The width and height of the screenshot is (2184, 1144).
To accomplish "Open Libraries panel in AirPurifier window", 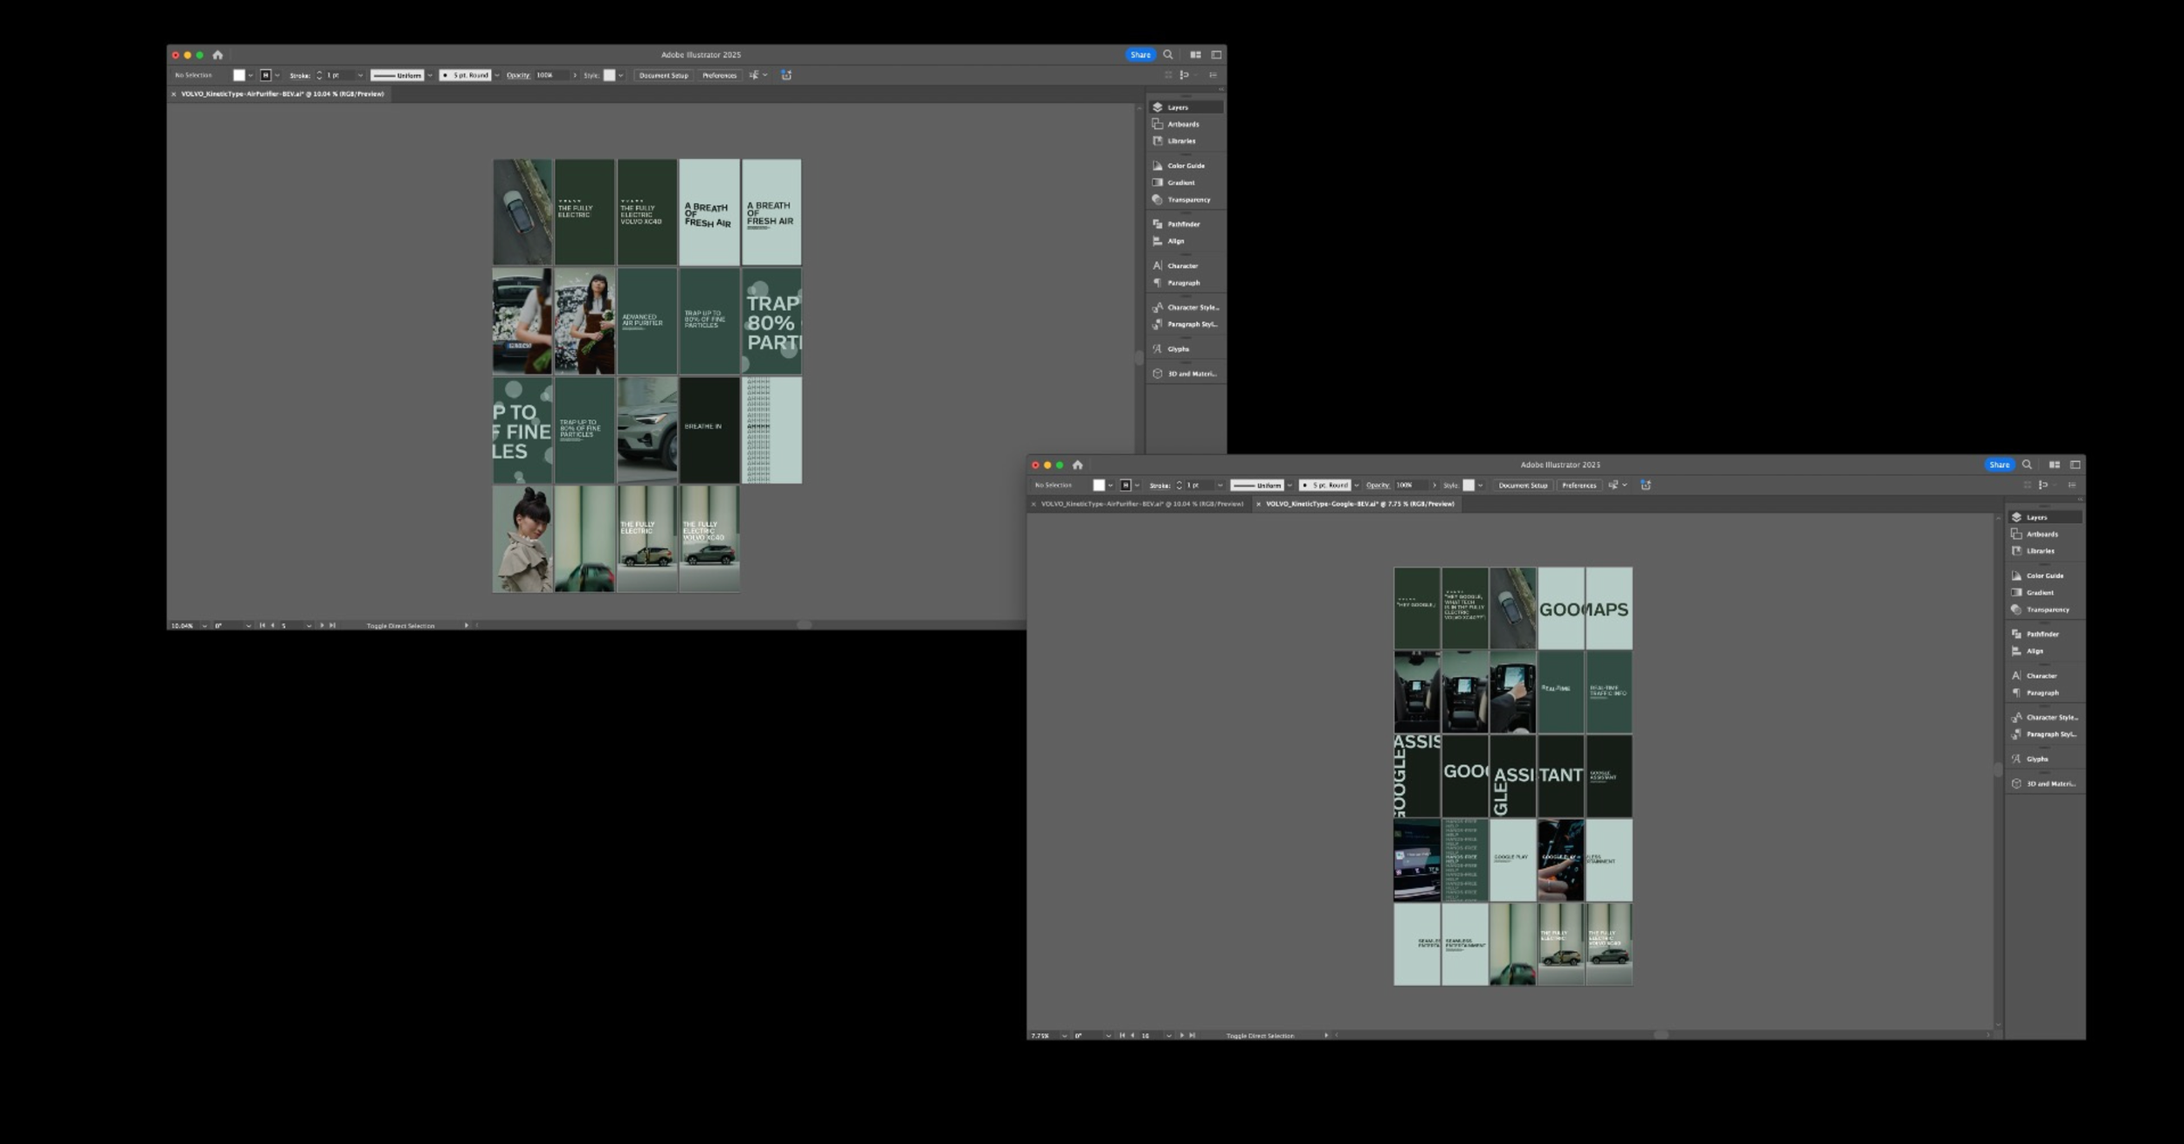I will pos(1185,141).
